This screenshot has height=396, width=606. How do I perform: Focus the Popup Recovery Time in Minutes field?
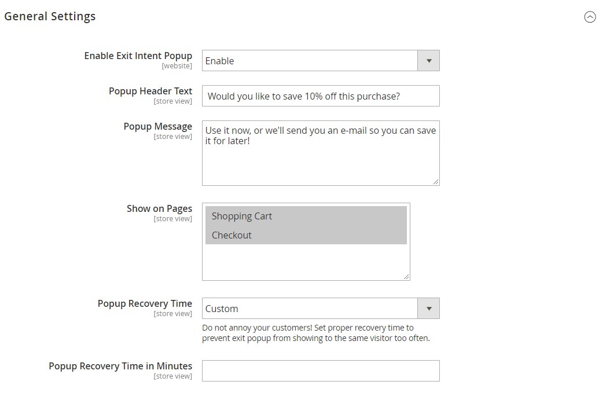click(x=321, y=371)
